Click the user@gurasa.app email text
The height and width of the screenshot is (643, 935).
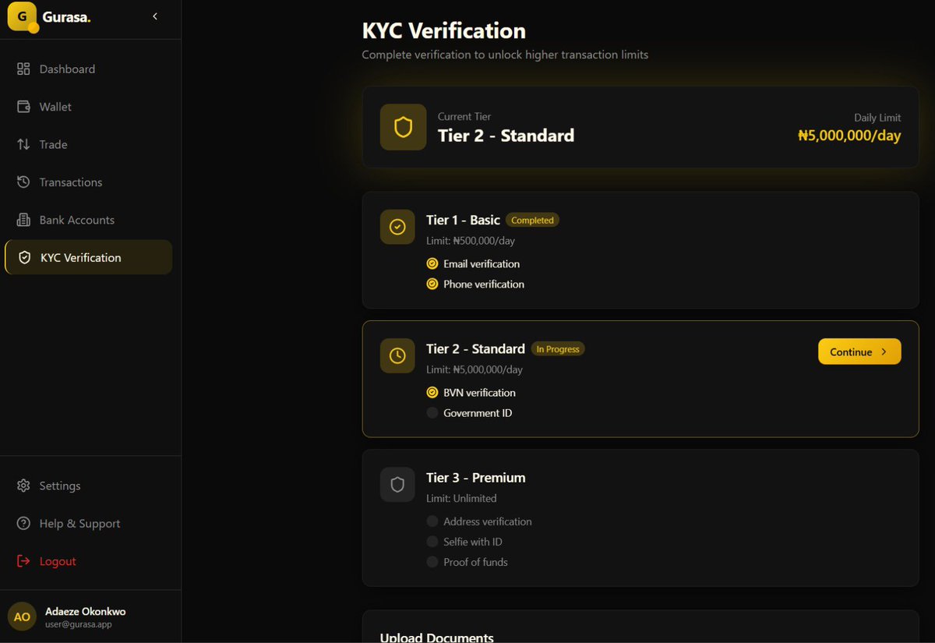78,624
